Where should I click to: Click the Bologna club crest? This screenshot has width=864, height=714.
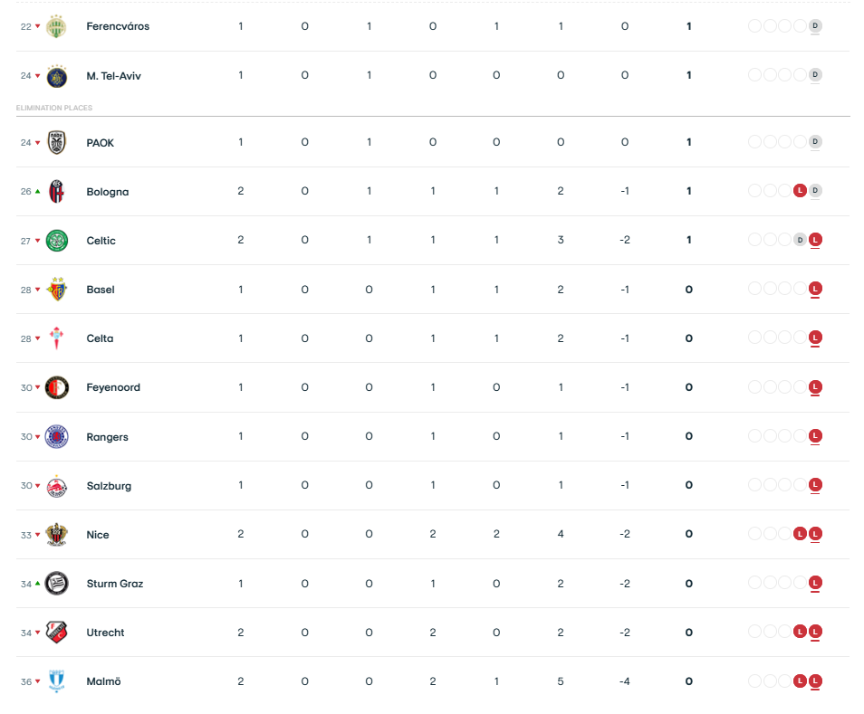pos(57,192)
